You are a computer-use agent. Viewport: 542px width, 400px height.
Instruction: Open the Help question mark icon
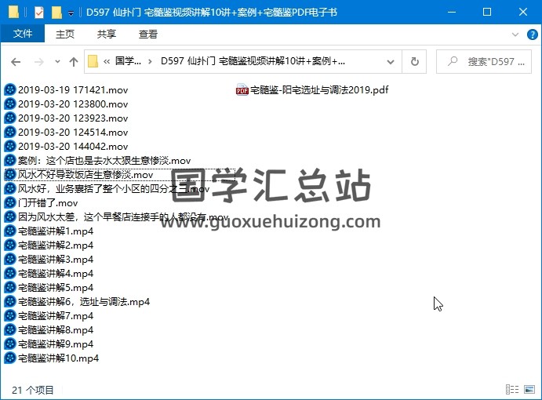click(x=531, y=35)
